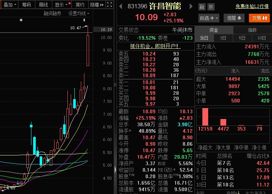This screenshot has height=194, width=272.
Task: Click the 提醒 bell alert button
Action: 234,18
